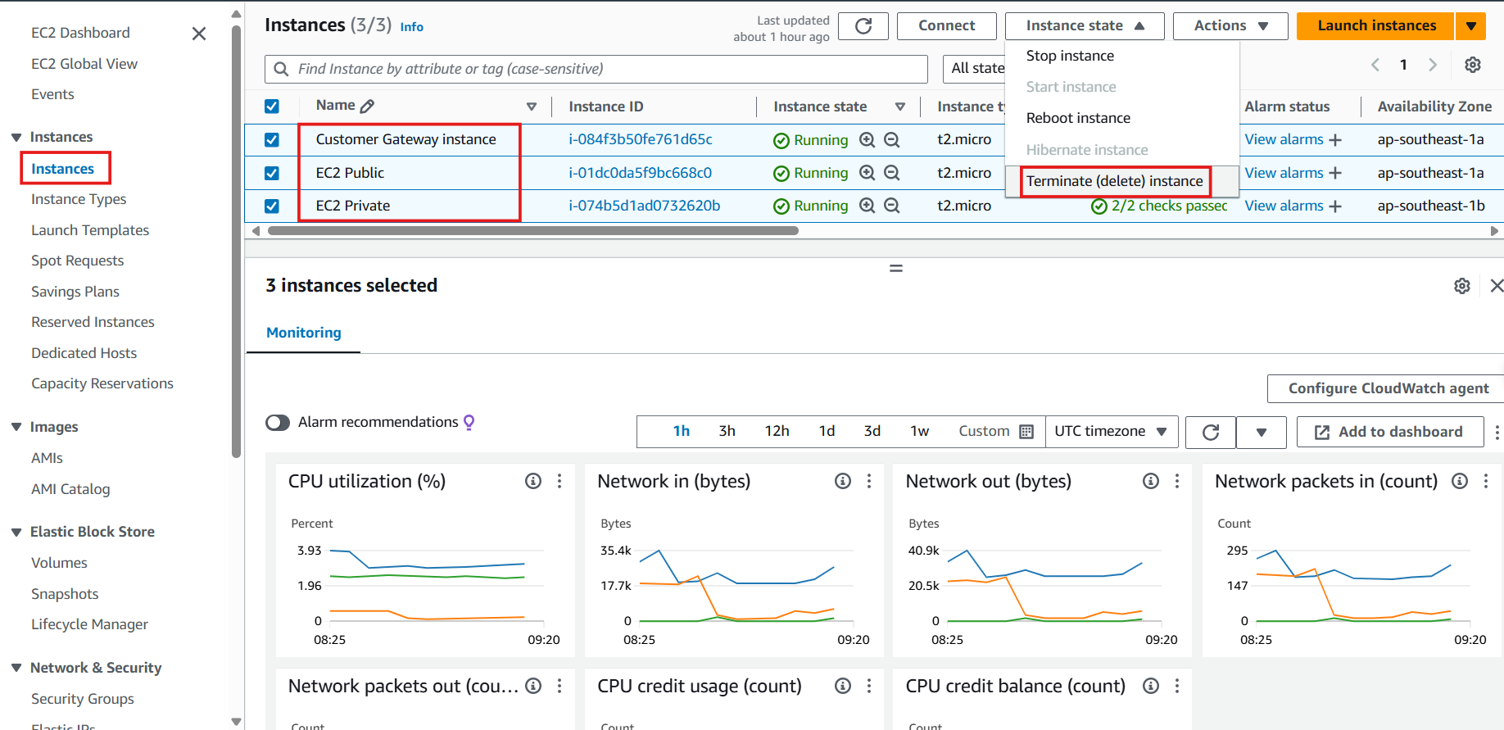Click Configure CloudWatch agent
This screenshot has width=1504, height=730.
point(1388,388)
